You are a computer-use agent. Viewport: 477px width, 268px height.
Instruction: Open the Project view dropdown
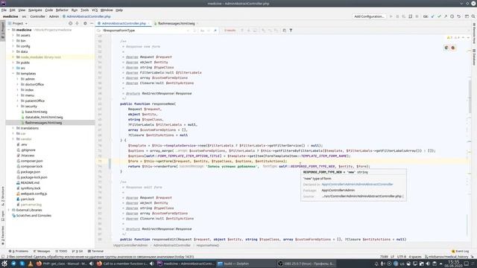(18, 23)
